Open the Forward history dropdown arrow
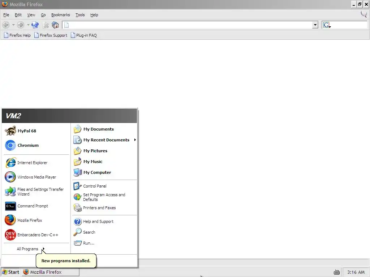Viewport: 370px width, 277px height. point(28,25)
